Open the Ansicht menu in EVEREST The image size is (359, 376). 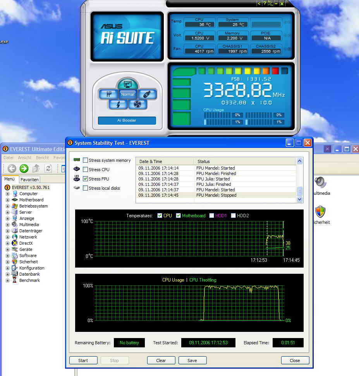[x=24, y=158]
